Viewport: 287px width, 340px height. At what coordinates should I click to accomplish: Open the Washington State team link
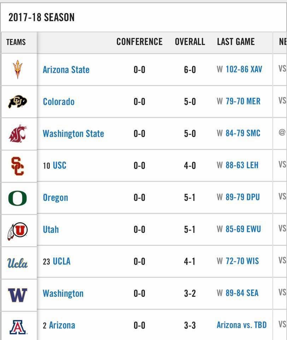pyautogui.click(x=73, y=134)
